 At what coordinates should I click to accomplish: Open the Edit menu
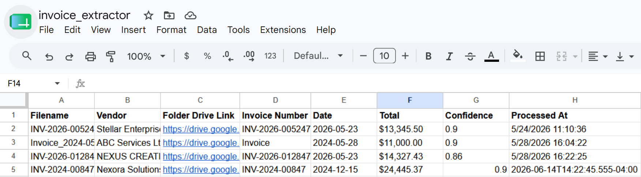pyautogui.click(x=72, y=30)
